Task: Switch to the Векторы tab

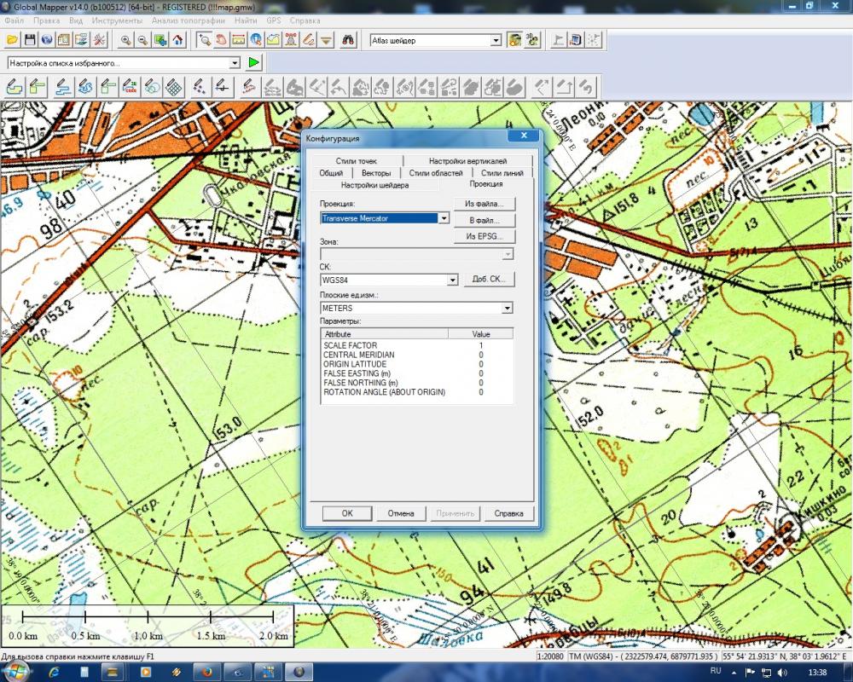Action: pyautogui.click(x=375, y=173)
